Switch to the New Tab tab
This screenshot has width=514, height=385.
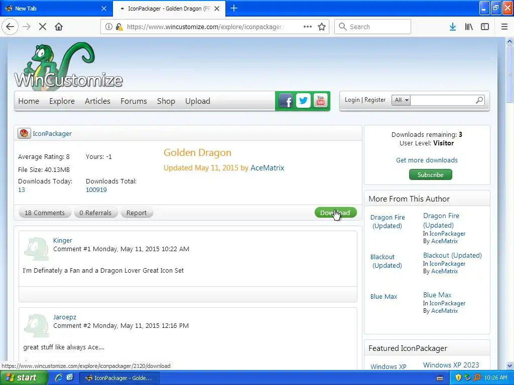(x=56, y=9)
